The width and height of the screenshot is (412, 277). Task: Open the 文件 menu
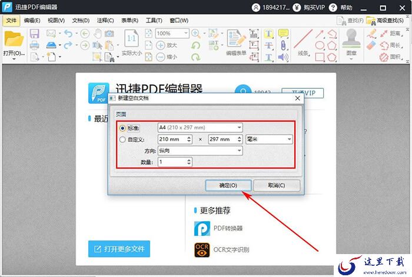[x=11, y=21]
